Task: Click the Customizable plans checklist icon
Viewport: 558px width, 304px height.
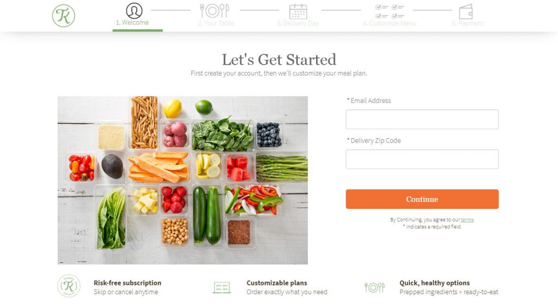Action: [x=222, y=287]
